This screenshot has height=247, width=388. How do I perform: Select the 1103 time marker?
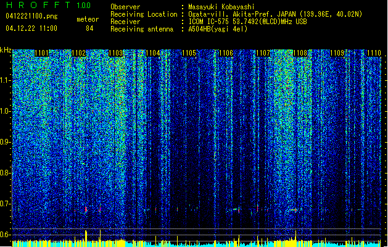[x=115, y=53]
